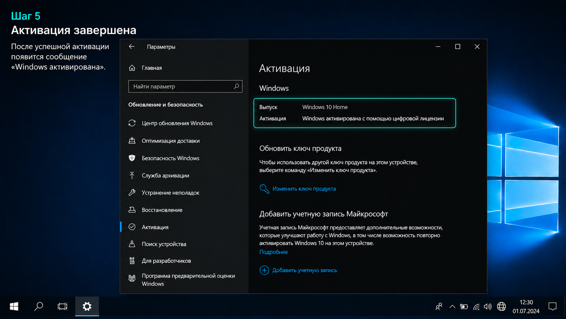The height and width of the screenshot is (319, 566).
Task: Click the Обновить ключ продукта heading
Action: pos(300,148)
